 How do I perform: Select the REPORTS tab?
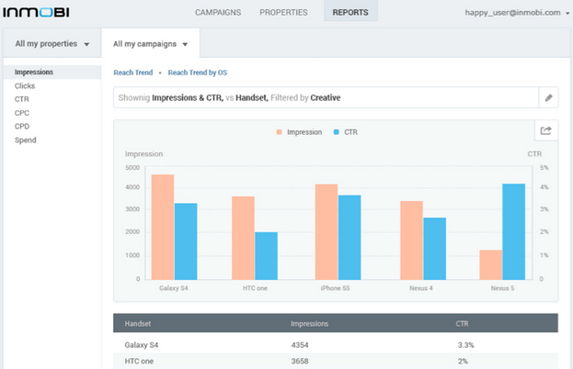(x=350, y=11)
